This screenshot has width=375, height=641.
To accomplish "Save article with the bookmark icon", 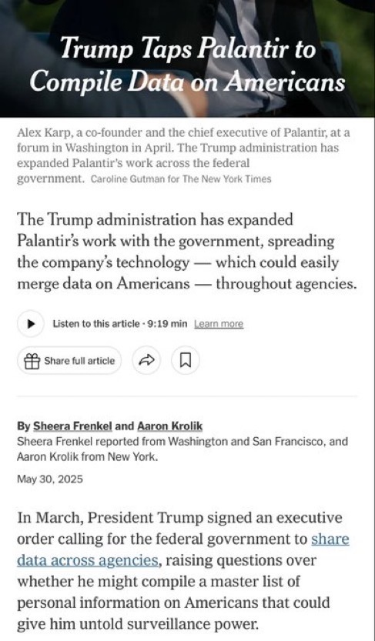I will (186, 361).
